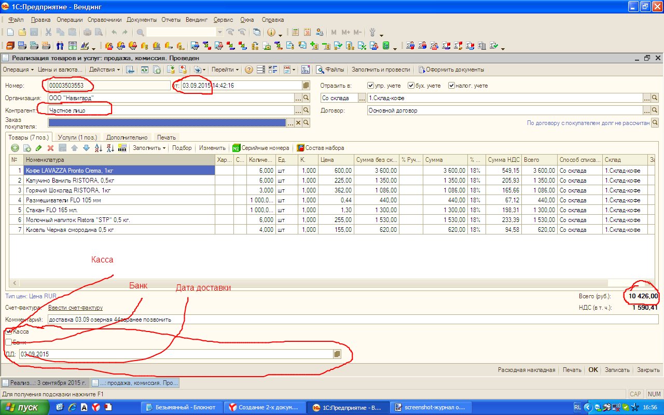Expand the Операция dropdown
This screenshot has width=664, height=415.
(x=18, y=70)
